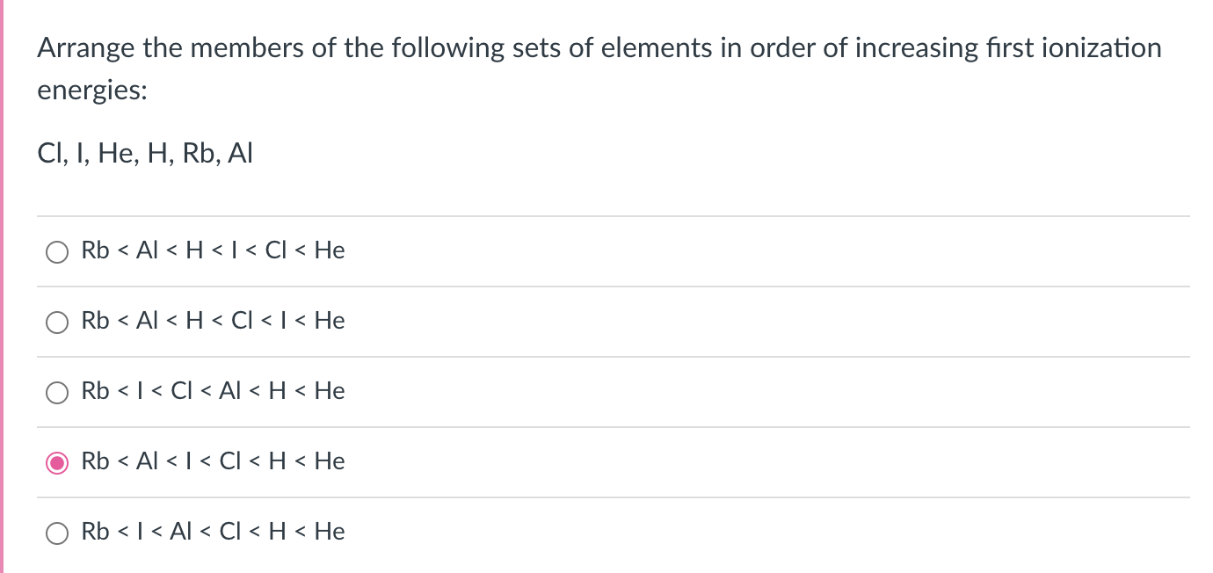This screenshot has width=1213, height=573.
Task: Click "I" in the given element list
Action: click(x=76, y=154)
